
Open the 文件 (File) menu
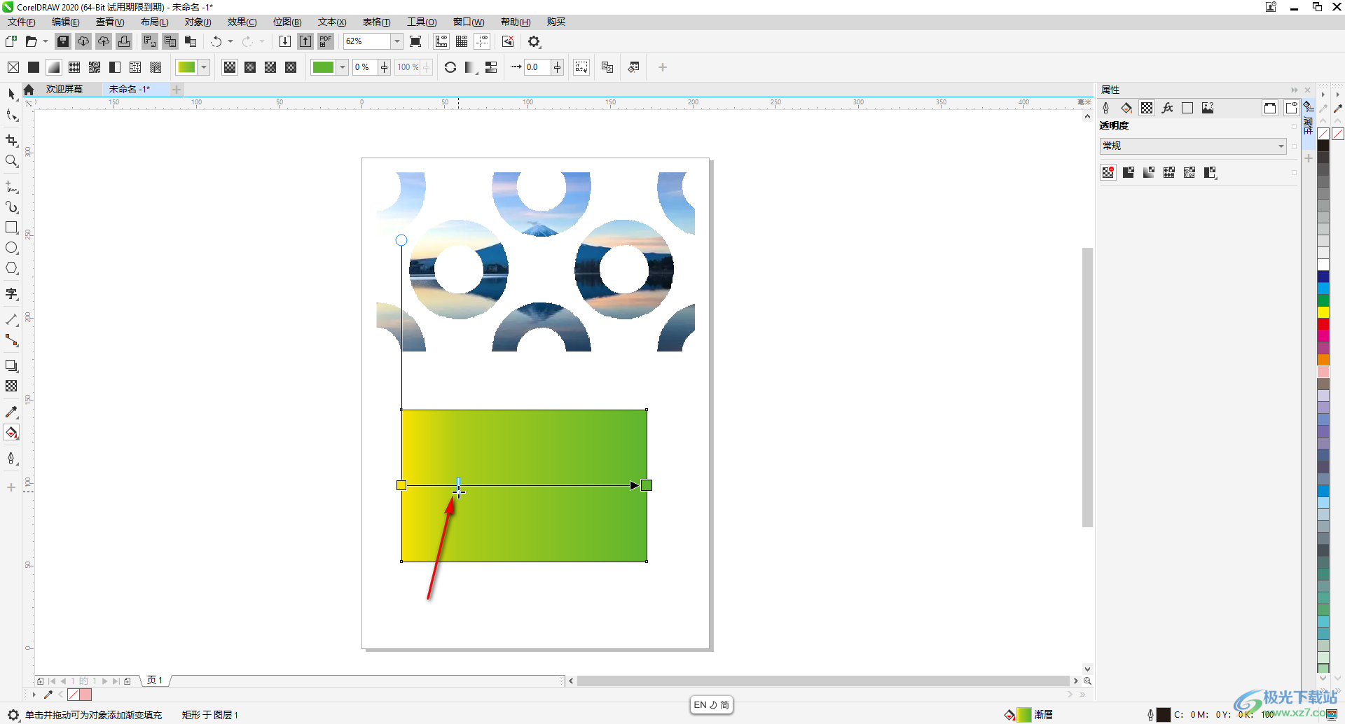pyautogui.click(x=22, y=22)
